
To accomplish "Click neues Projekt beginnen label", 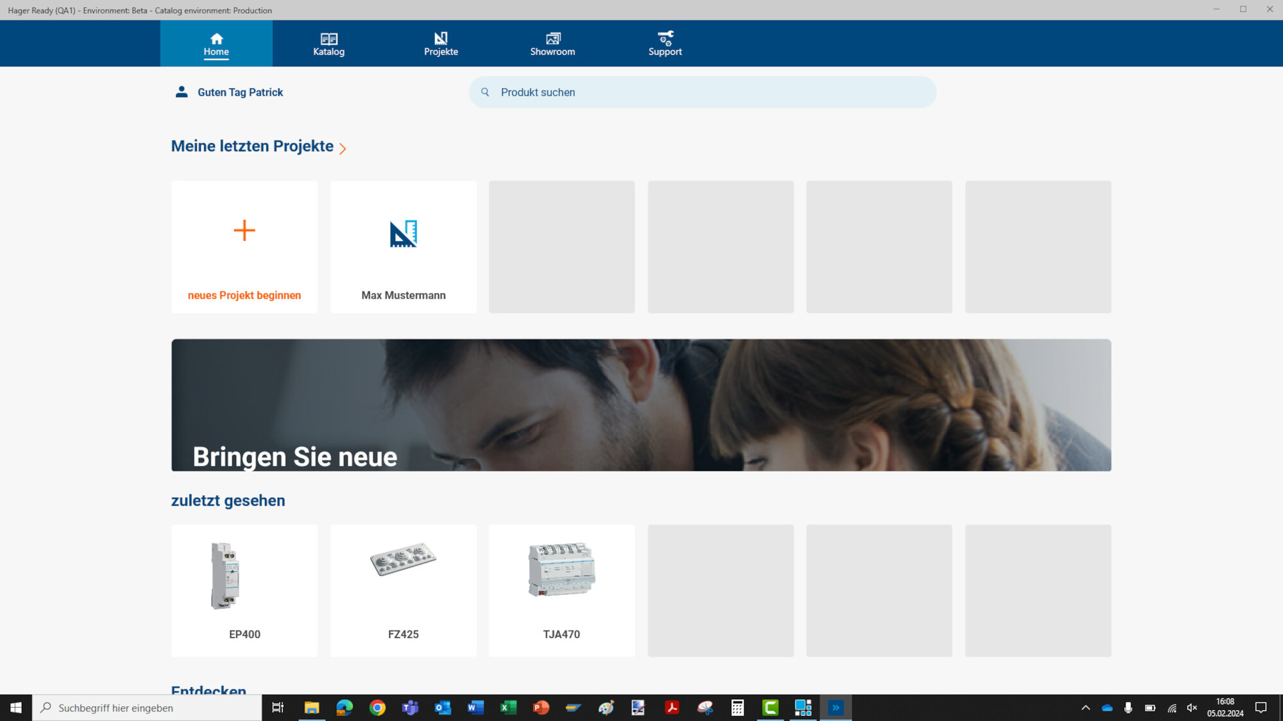I will click(x=244, y=295).
